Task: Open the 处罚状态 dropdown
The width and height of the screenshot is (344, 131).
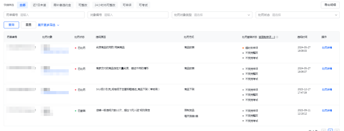Action: click(x=297, y=15)
